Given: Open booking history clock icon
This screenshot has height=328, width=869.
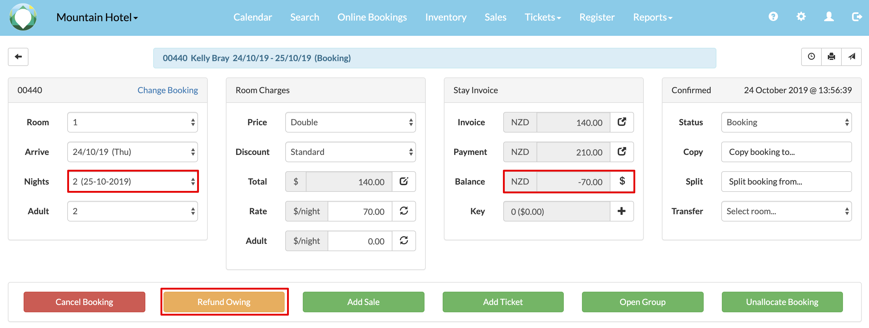Looking at the screenshot, I should pos(811,57).
